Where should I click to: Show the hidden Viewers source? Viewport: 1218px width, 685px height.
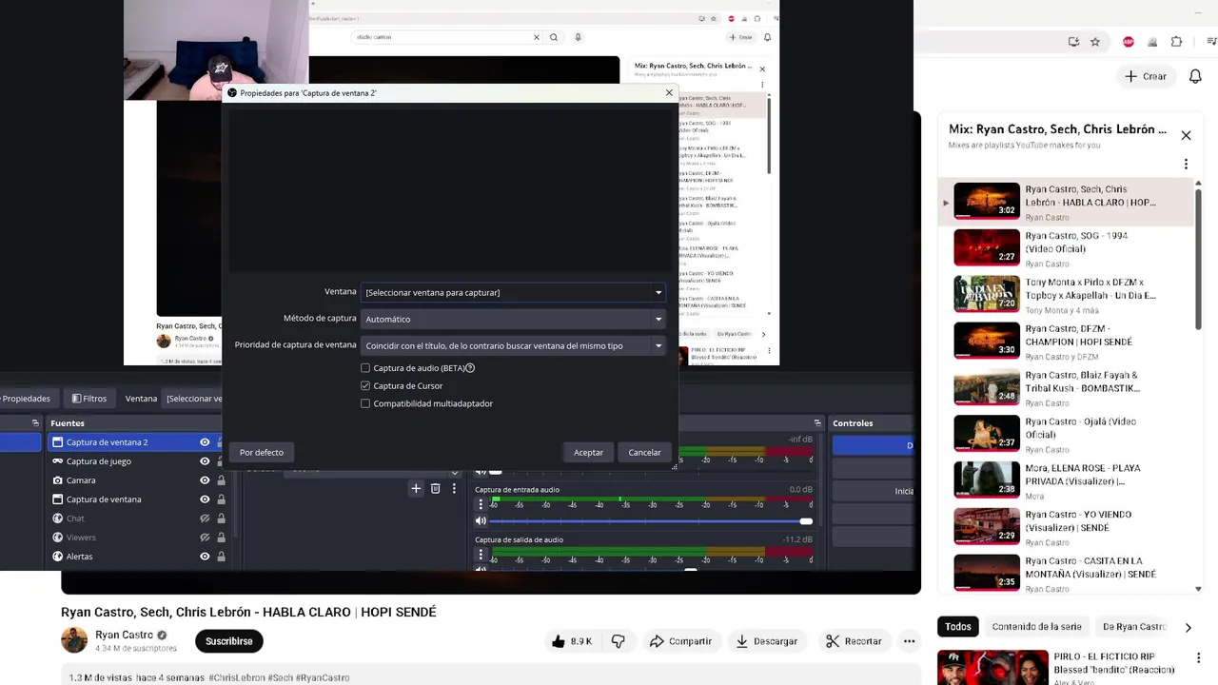[205, 538]
